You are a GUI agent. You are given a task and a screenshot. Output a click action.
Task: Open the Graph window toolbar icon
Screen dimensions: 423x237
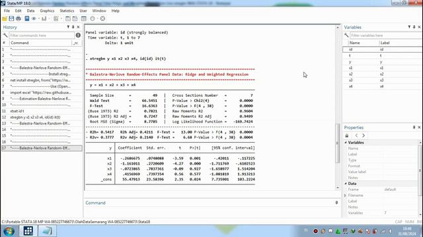44,18
